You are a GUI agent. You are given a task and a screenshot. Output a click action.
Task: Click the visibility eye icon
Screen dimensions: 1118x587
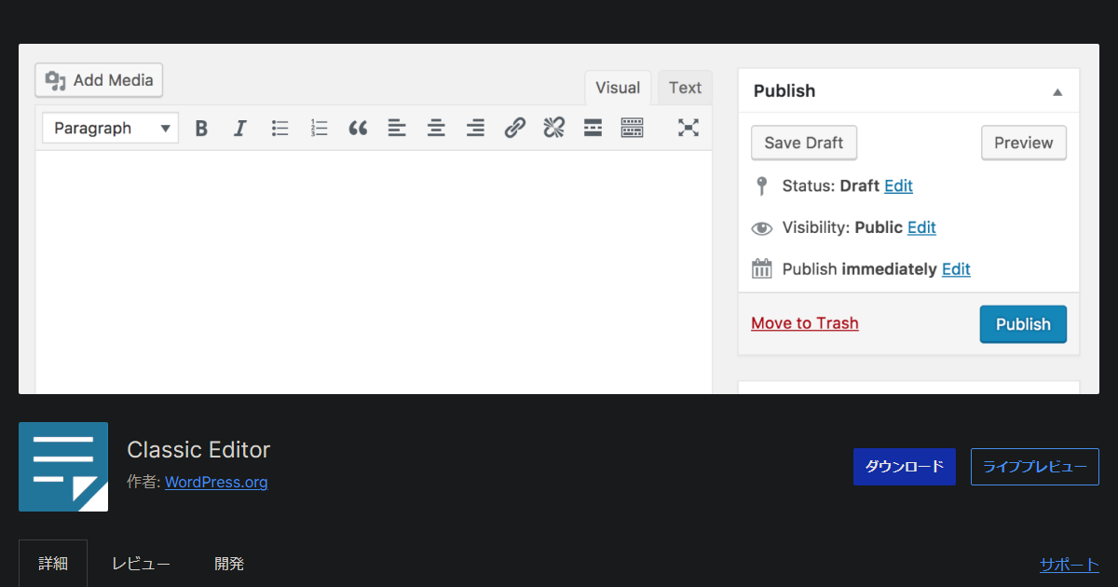[762, 227]
